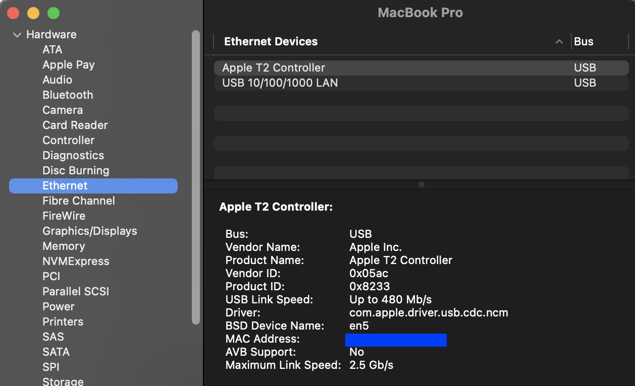Image resolution: width=635 pixels, height=386 pixels.
Task: Click the pane divider handle dot
Action: click(421, 184)
